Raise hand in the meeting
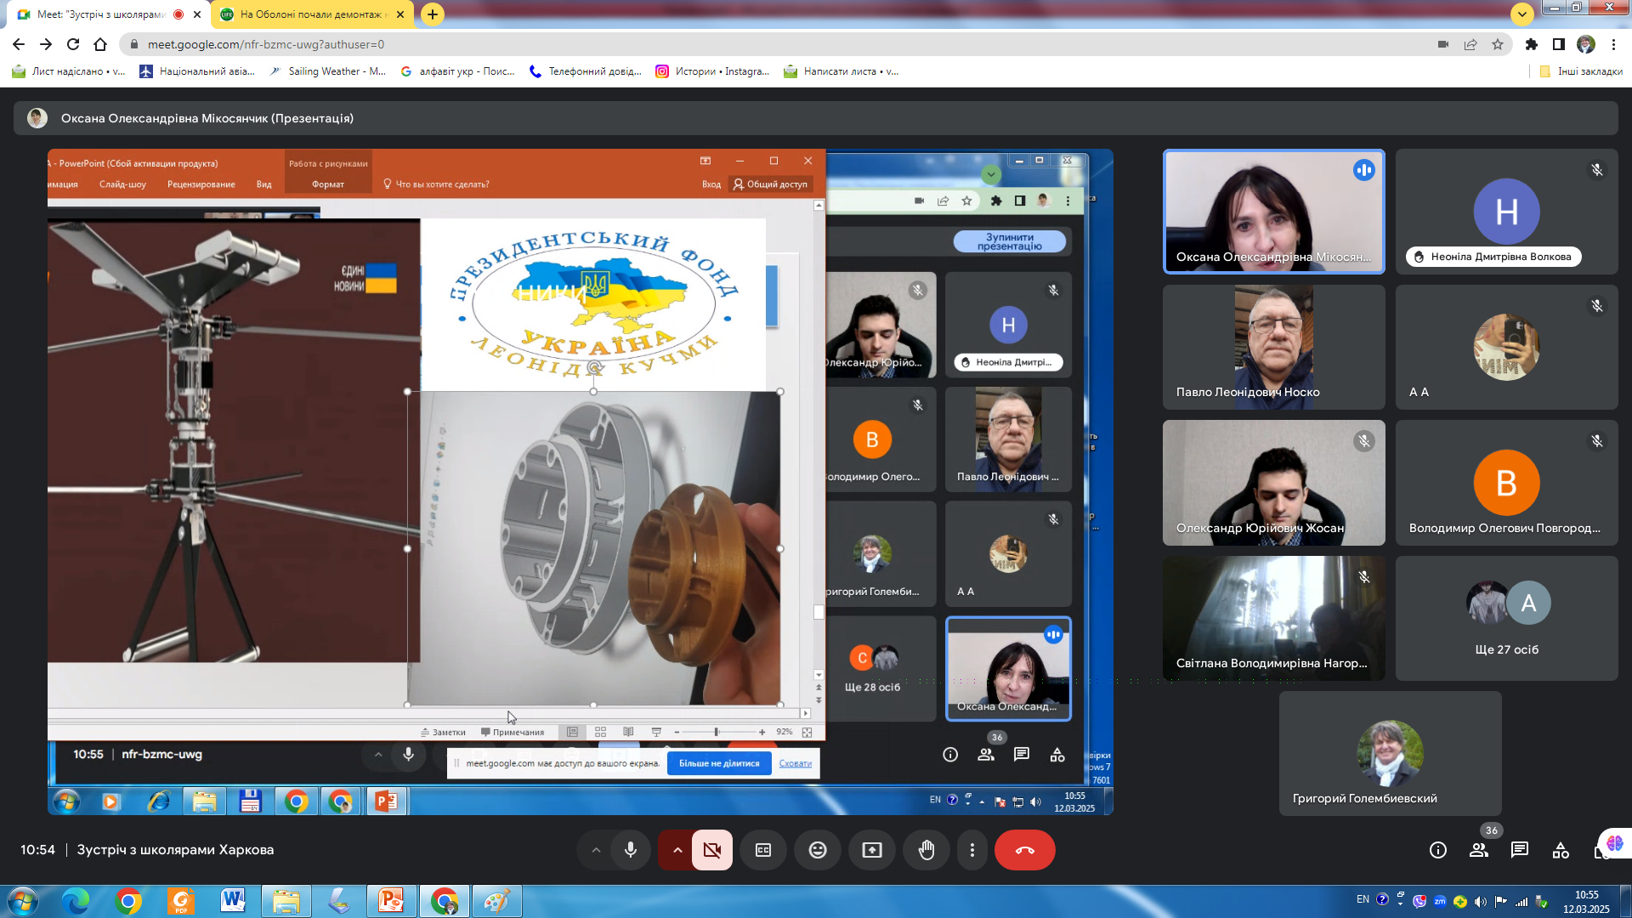 point(926,850)
